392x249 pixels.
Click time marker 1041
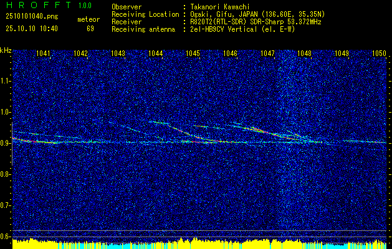point(43,54)
